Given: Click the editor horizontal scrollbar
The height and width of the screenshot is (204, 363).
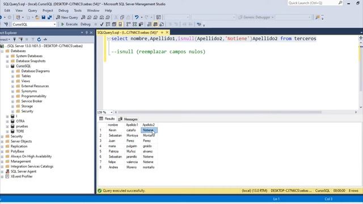Looking at the screenshot, I should pos(220,112).
